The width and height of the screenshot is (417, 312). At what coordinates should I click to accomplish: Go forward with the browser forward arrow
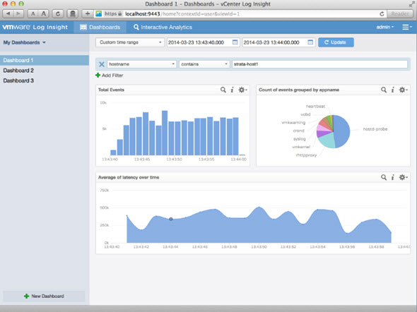pos(18,13)
